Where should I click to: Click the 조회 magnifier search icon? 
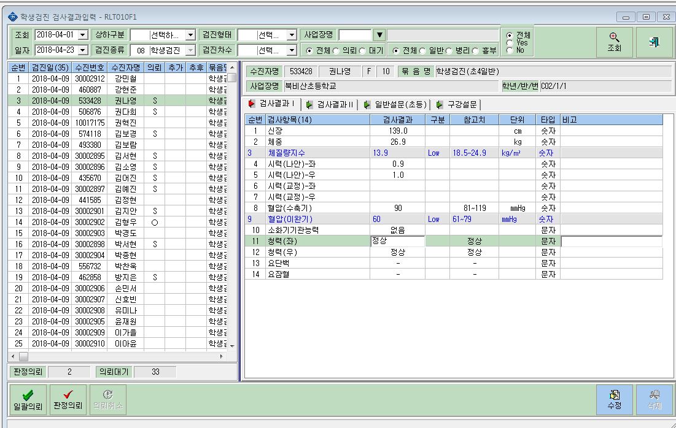click(615, 37)
